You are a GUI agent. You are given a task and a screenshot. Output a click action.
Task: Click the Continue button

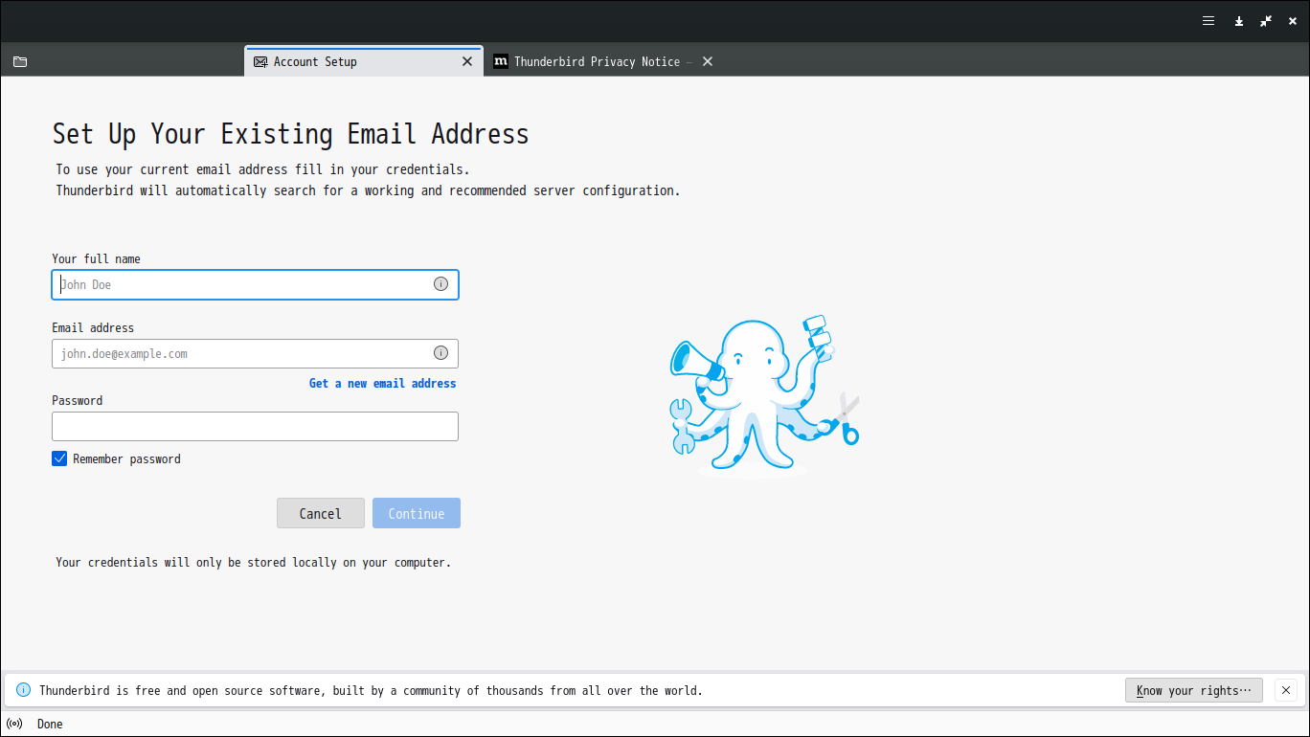click(417, 513)
